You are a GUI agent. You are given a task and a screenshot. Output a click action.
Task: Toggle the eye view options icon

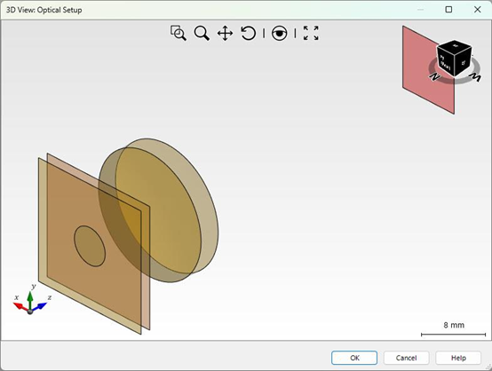279,33
